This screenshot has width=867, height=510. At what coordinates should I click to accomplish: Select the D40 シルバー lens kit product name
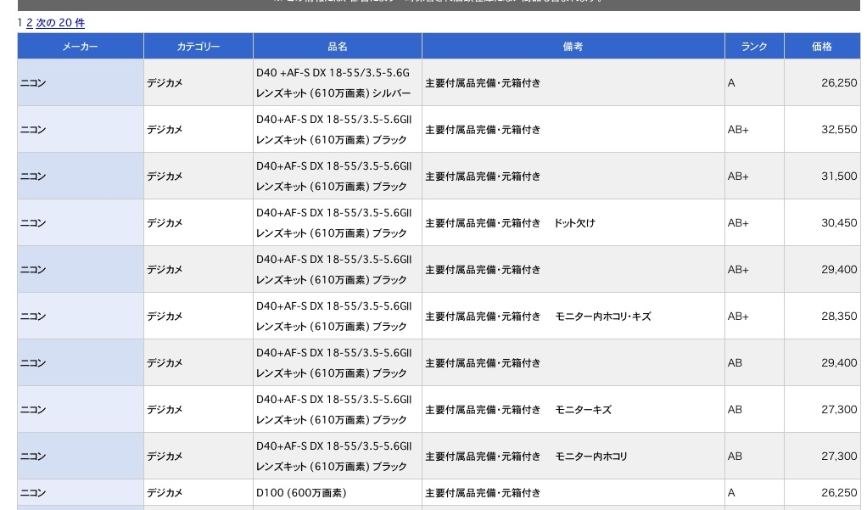tap(333, 83)
